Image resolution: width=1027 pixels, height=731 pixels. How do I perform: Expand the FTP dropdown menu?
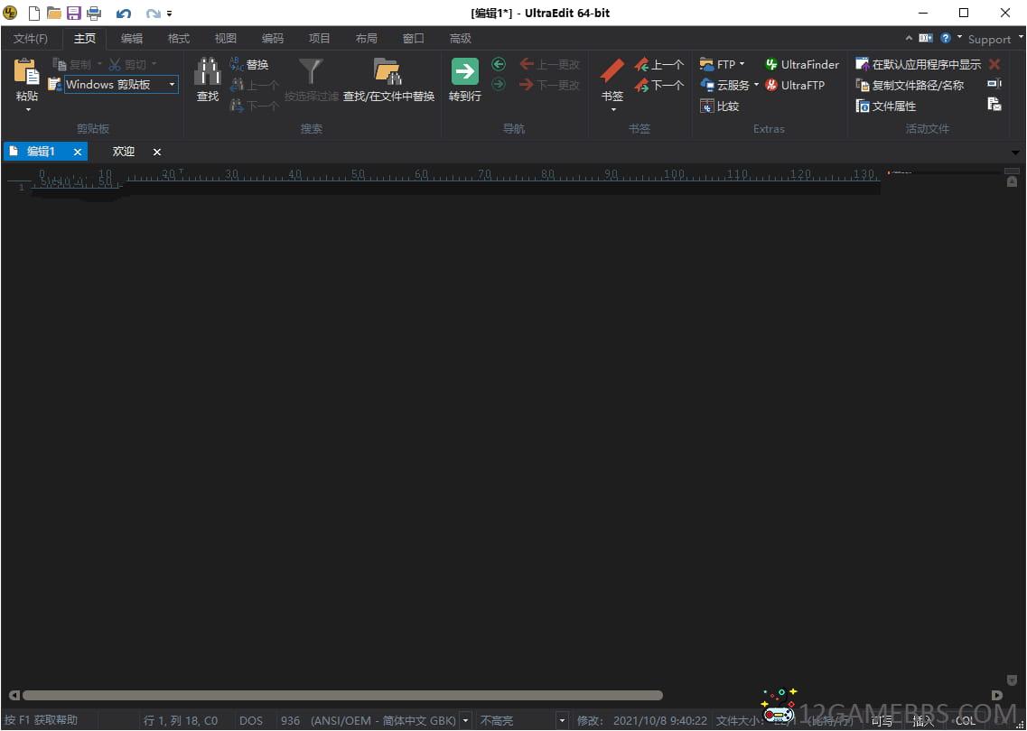pos(742,64)
